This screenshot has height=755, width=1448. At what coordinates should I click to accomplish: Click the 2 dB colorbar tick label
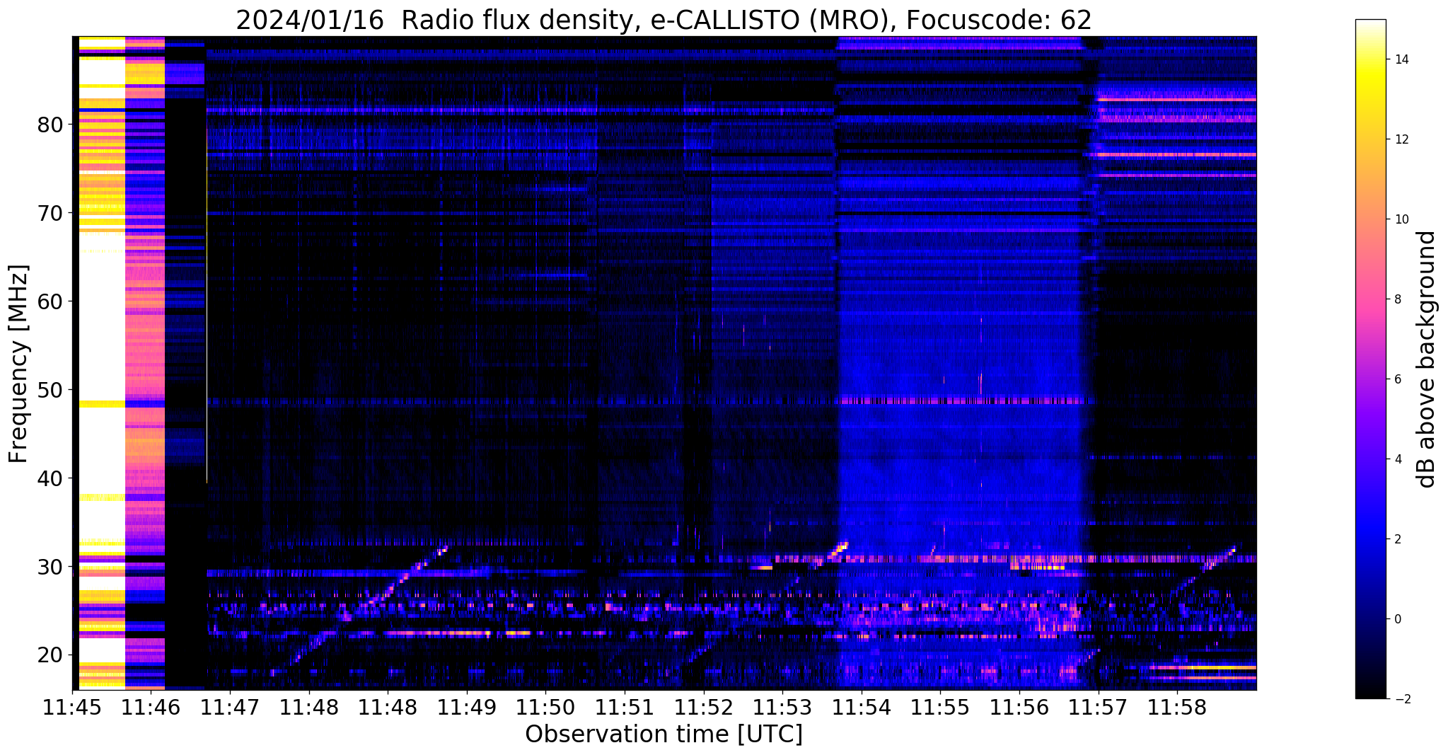(1397, 539)
